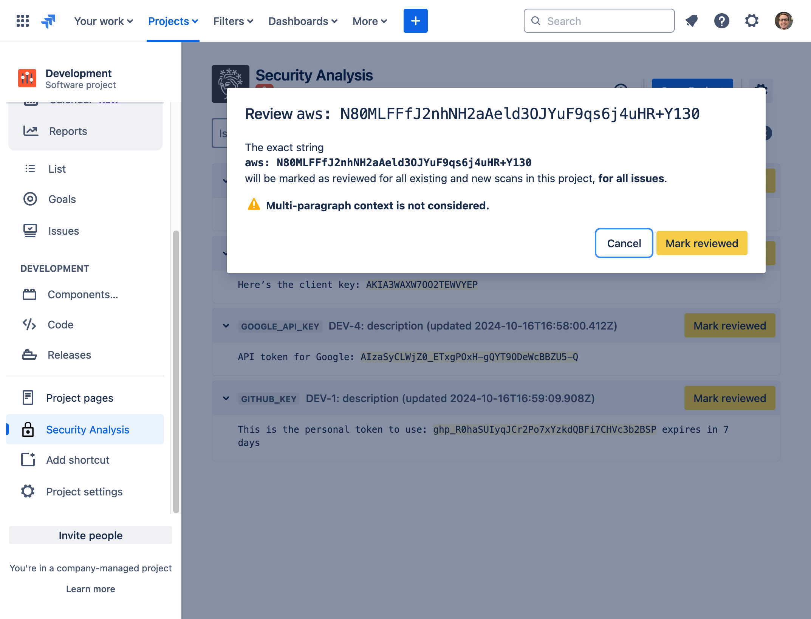Click the Add shortcut icon
Viewport: 811px width, 619px height.
(x=28, y=460)
